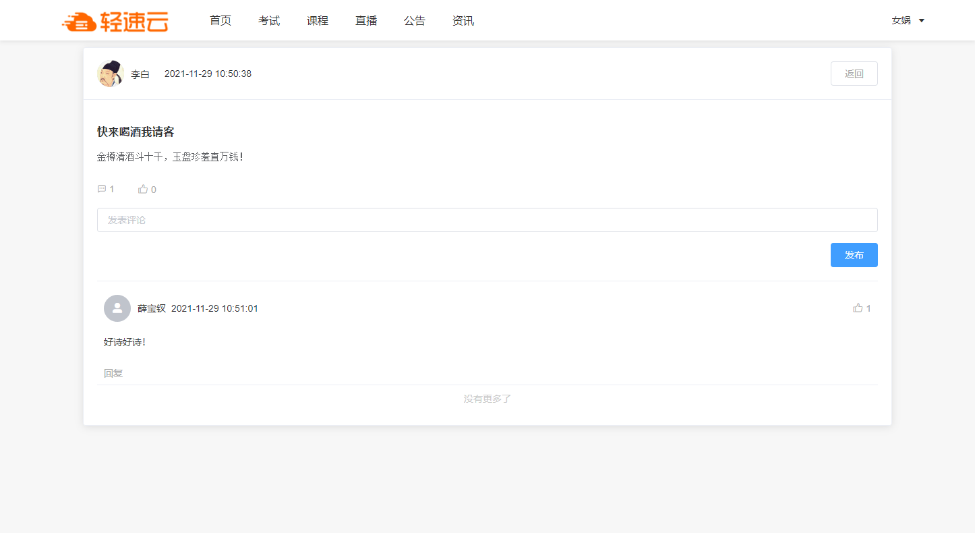Open the 首页 menu item
This screenshot has width=975, height=533.
tap(220, 21)
